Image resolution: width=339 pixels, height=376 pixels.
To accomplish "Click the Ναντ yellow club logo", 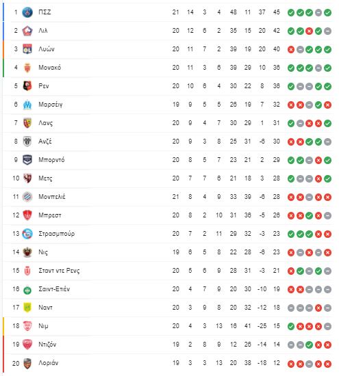I will coord(27,308).
